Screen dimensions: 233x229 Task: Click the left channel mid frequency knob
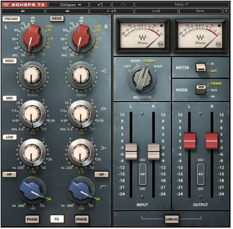32,113
